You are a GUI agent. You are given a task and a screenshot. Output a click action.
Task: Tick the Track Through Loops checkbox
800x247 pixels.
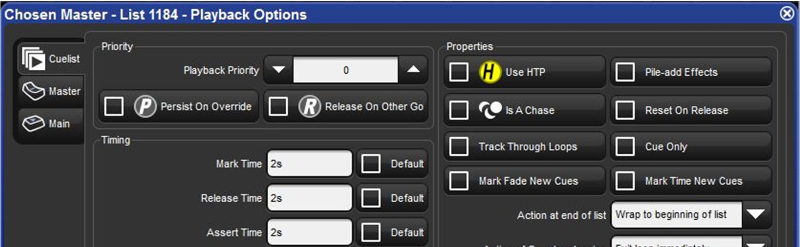(458, 146)
